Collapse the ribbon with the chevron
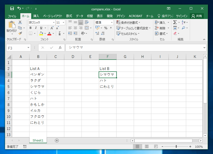The width and height of the screenshot is (213, 154). point(204,39)
